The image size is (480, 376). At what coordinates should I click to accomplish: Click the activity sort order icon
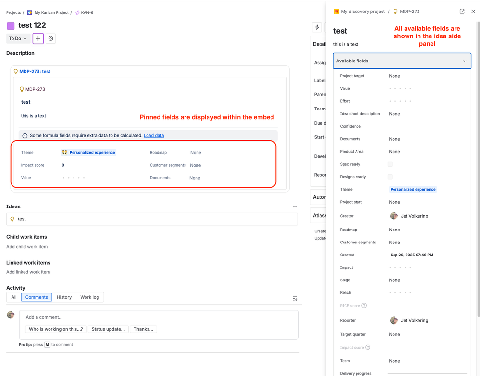click(295, 298)
